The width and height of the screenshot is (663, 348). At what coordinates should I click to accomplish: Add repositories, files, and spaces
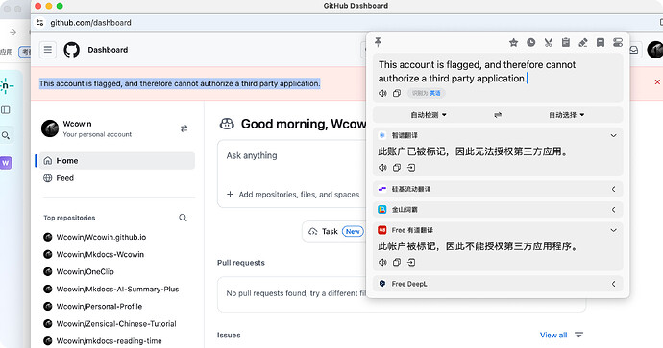pyautogui.click(x=293, y=194)
